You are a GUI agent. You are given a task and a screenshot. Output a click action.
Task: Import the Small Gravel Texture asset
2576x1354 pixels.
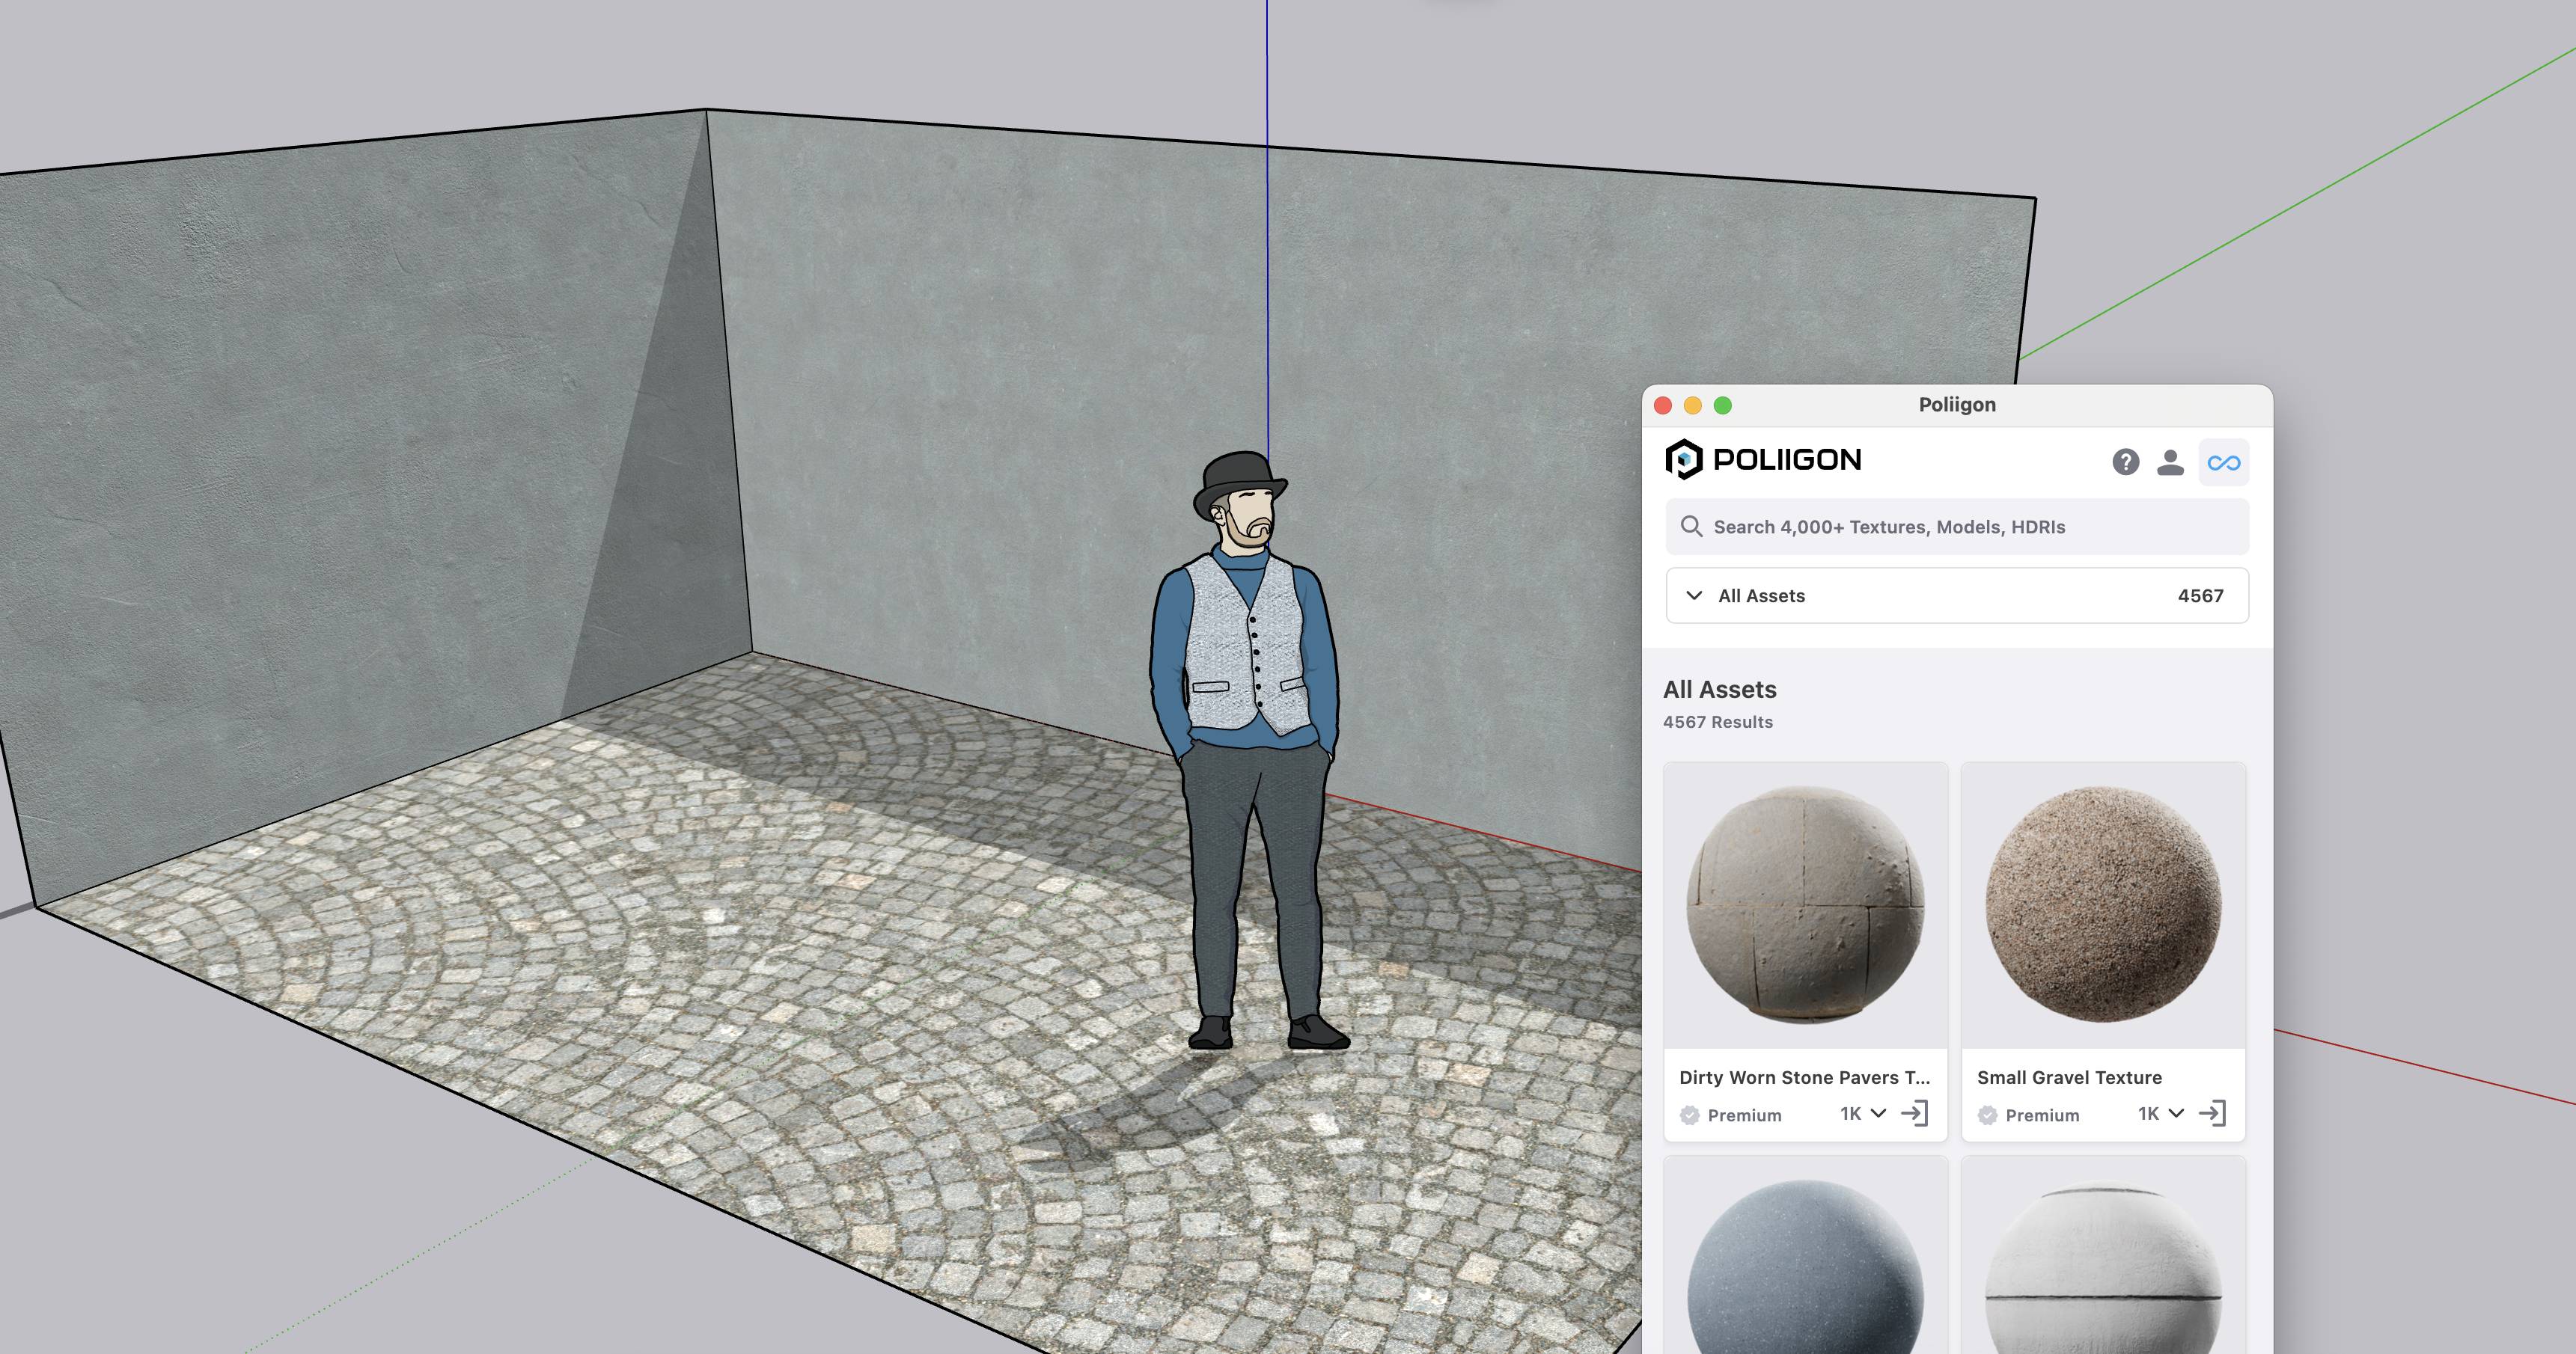tap(2212, 1113)
